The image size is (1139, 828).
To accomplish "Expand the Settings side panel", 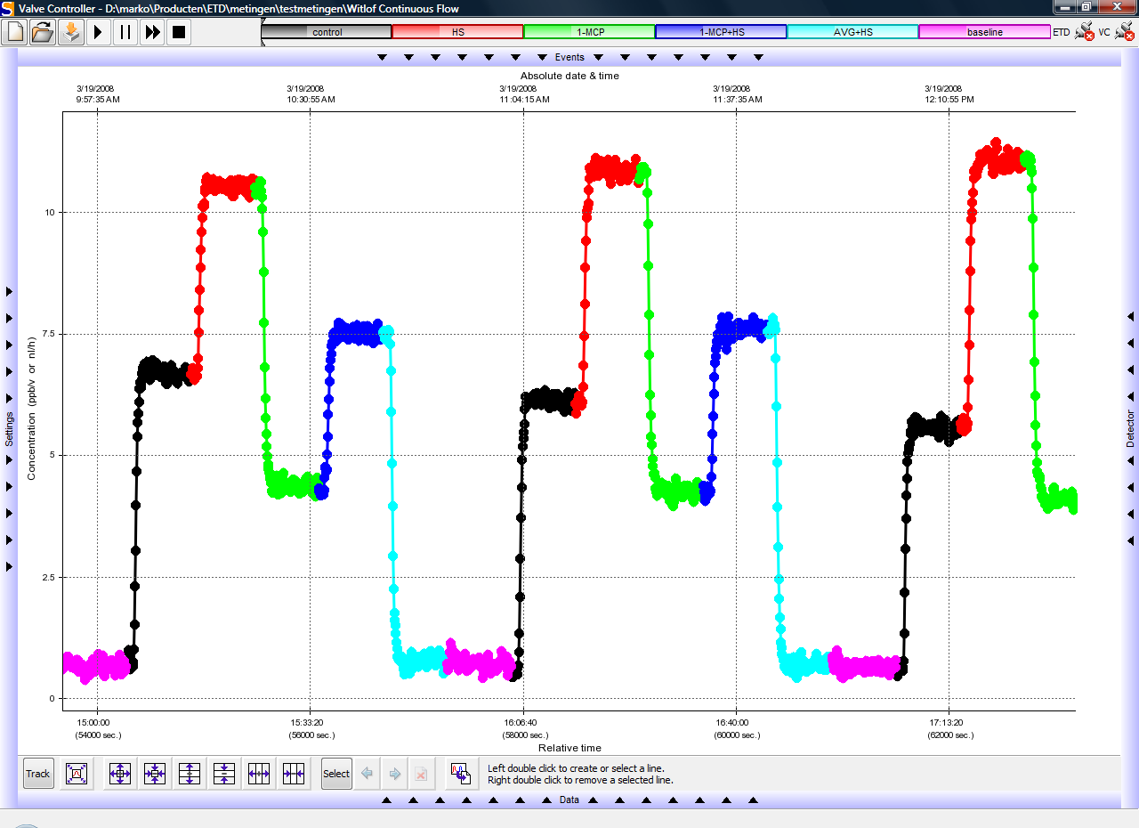I will pyautogui.click(x=10, y=428).
